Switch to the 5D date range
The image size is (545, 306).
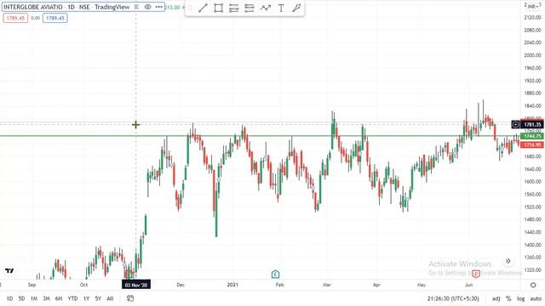click(x=21, y=298)
